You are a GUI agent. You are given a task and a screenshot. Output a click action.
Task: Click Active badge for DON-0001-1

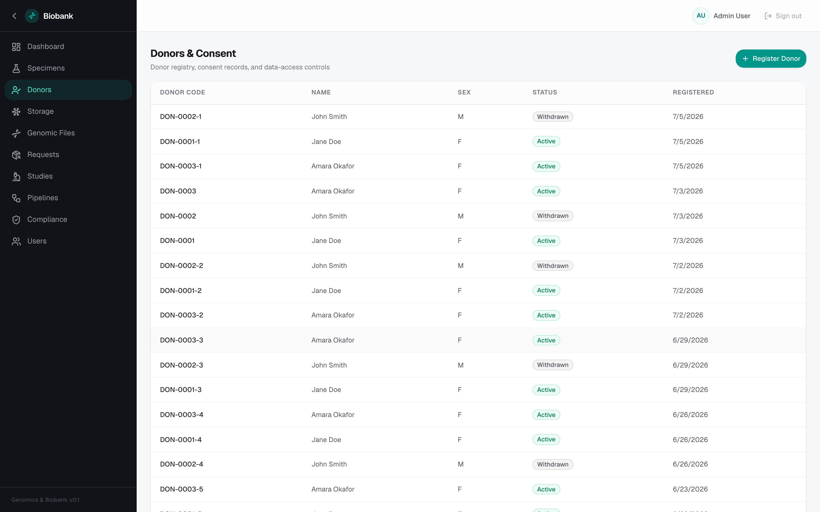pyautogui.click(x=546, y=142)
